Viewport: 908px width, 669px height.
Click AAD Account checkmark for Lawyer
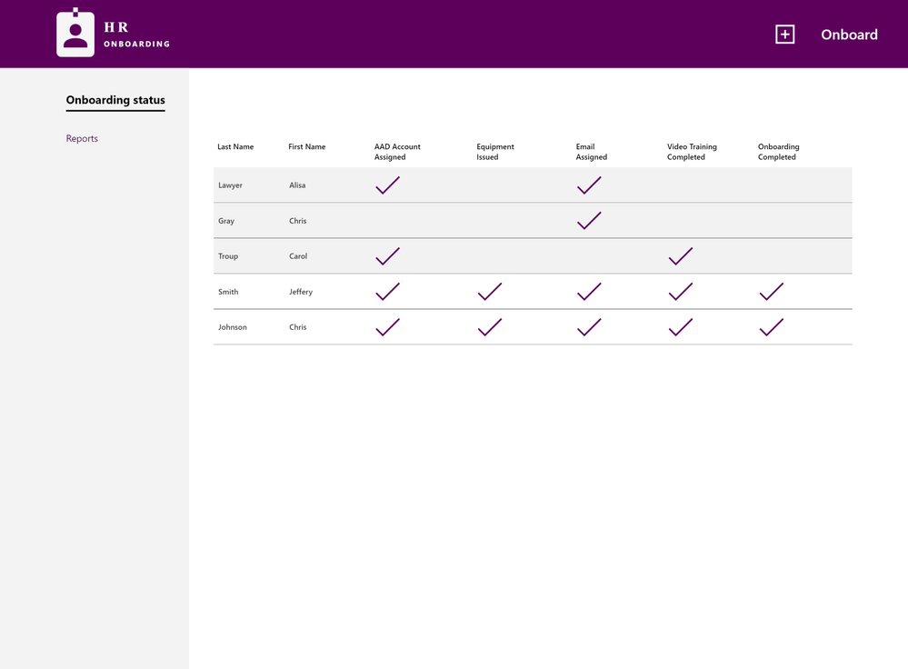[387, 185]
